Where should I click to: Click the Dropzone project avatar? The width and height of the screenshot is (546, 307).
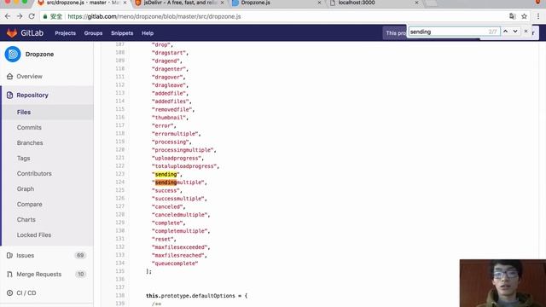[x=13, y=55]
